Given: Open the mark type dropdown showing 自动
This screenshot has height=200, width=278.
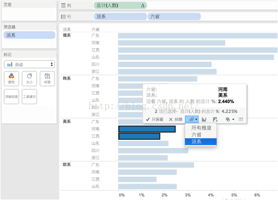Looking at the screenshot, I should [x=30, y=65].
